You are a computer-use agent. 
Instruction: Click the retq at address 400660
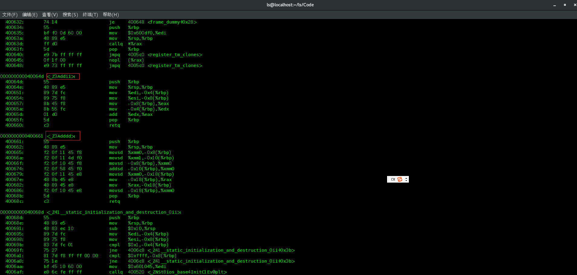click(115, 125)
